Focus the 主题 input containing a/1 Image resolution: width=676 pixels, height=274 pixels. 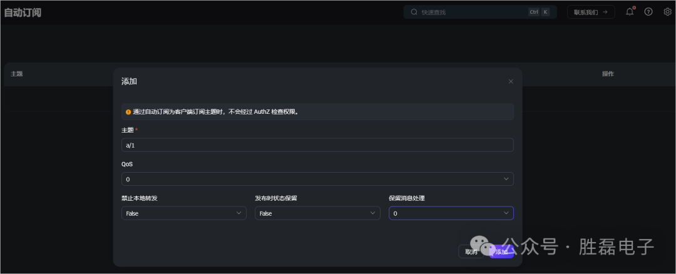pos(317,145)
